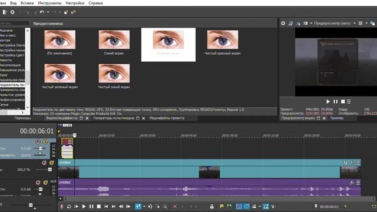This screenshot has width=377, height=212.
Task: Solo the video track
Action: pos(51,163)
